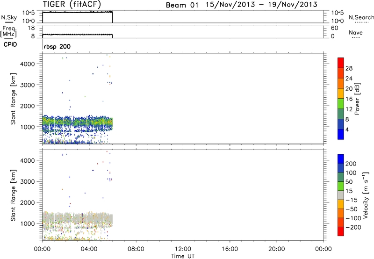Click the N.Search legend label
This screenshot has height=259, width=374.
[x=361, y=17]
